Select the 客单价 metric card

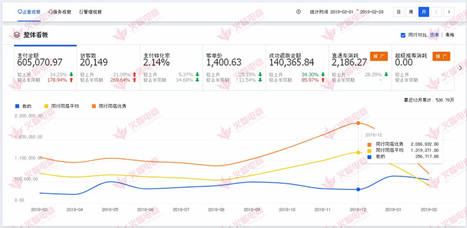(x=234, y=68)
